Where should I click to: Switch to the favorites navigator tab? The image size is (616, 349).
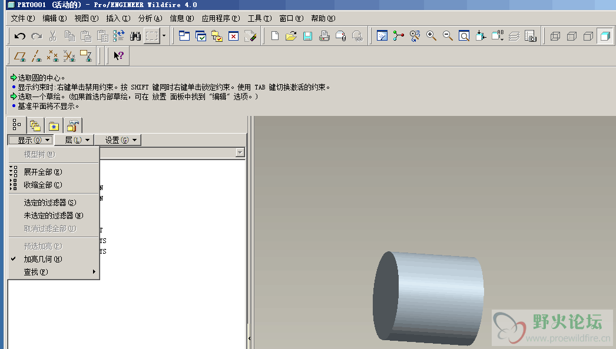point(54,125)
